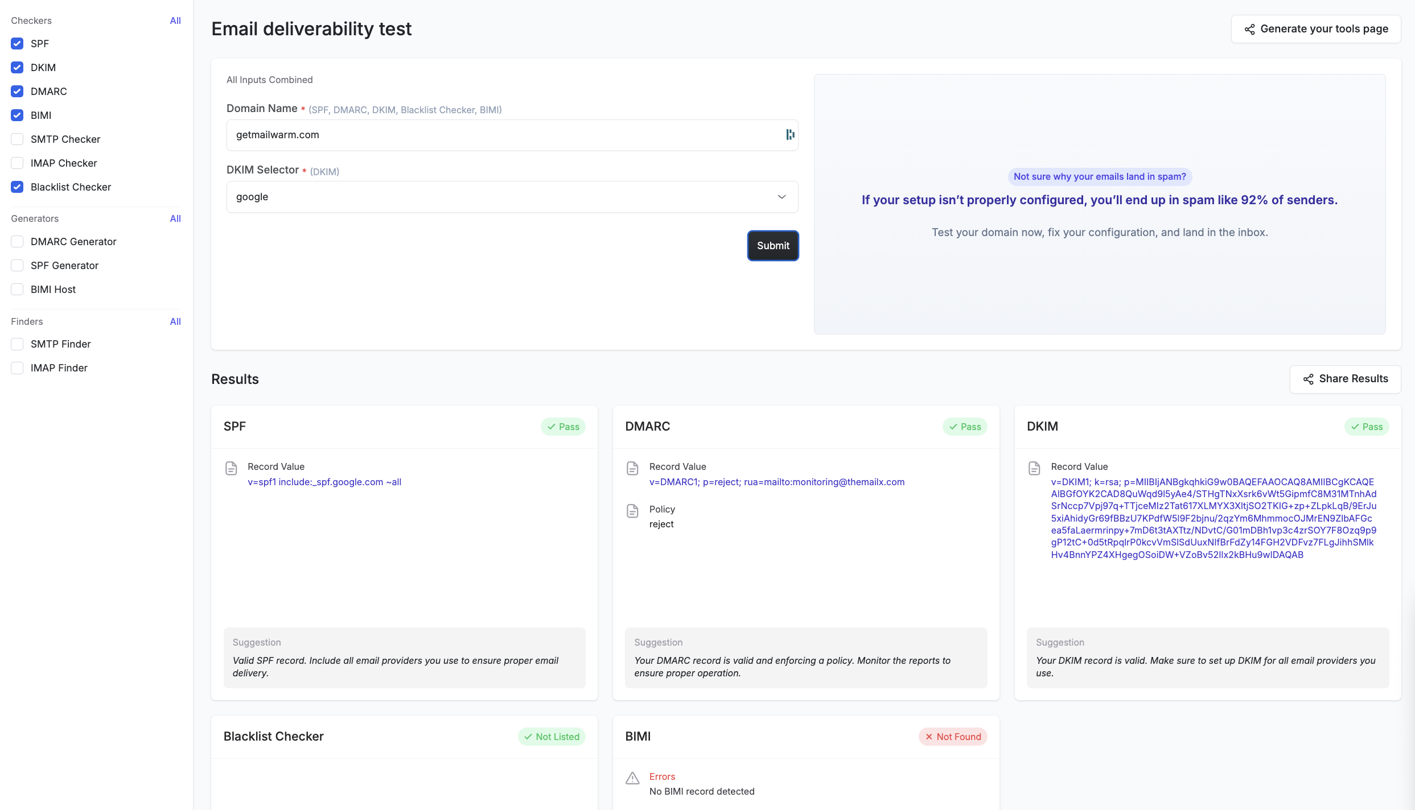Select All under Finders section
The height and width of the screenshot is (810, 1415).
[175, 321]
